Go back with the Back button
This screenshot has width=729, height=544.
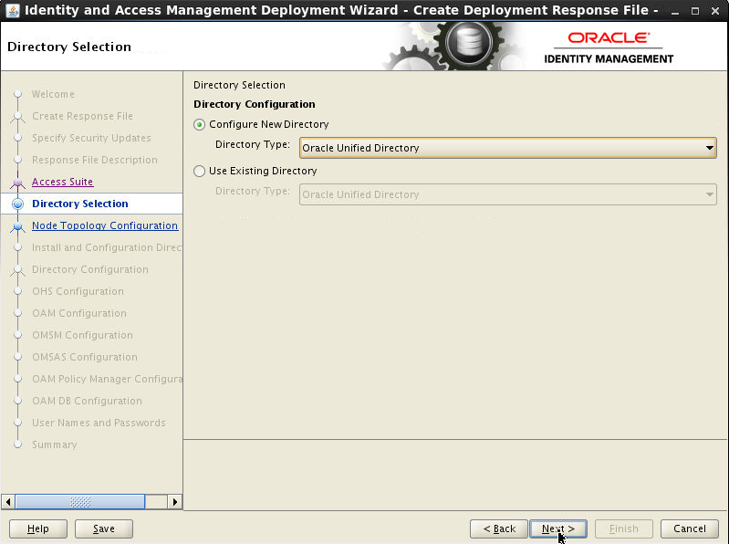tap(499, 528)
